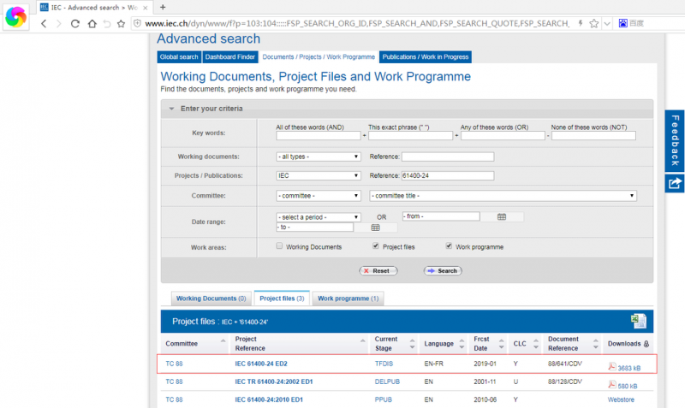Image resolution: width=685 pixels, height=408 pixels.
Task: Open the Work programme (1) results tab
Action: [348, 299]
